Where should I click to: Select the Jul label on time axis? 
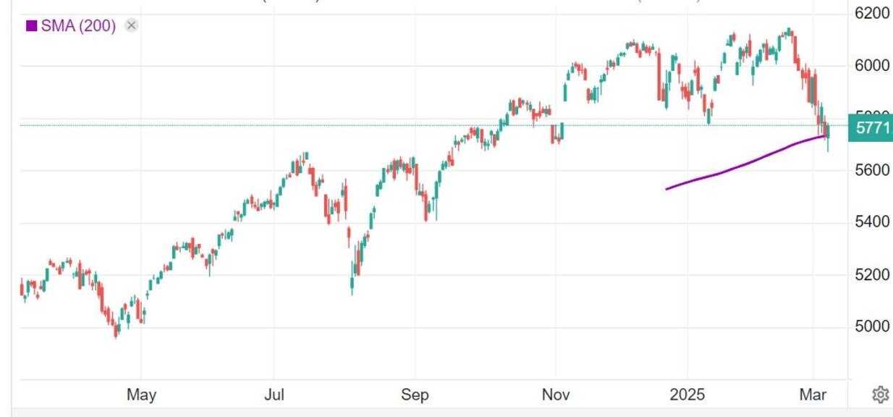[274, 395]
